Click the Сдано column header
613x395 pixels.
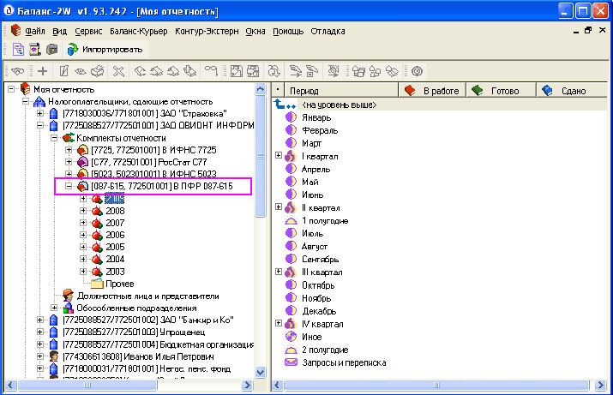[572, 91]
